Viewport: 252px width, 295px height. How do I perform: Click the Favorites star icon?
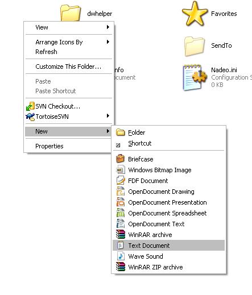pyautogui.click(x=195, y=14)
